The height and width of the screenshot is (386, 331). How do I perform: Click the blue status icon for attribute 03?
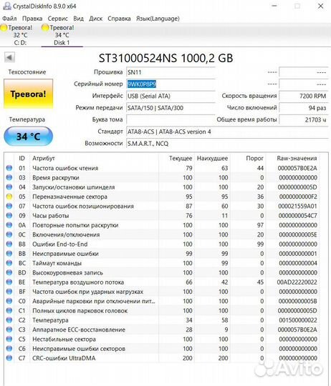9,177
